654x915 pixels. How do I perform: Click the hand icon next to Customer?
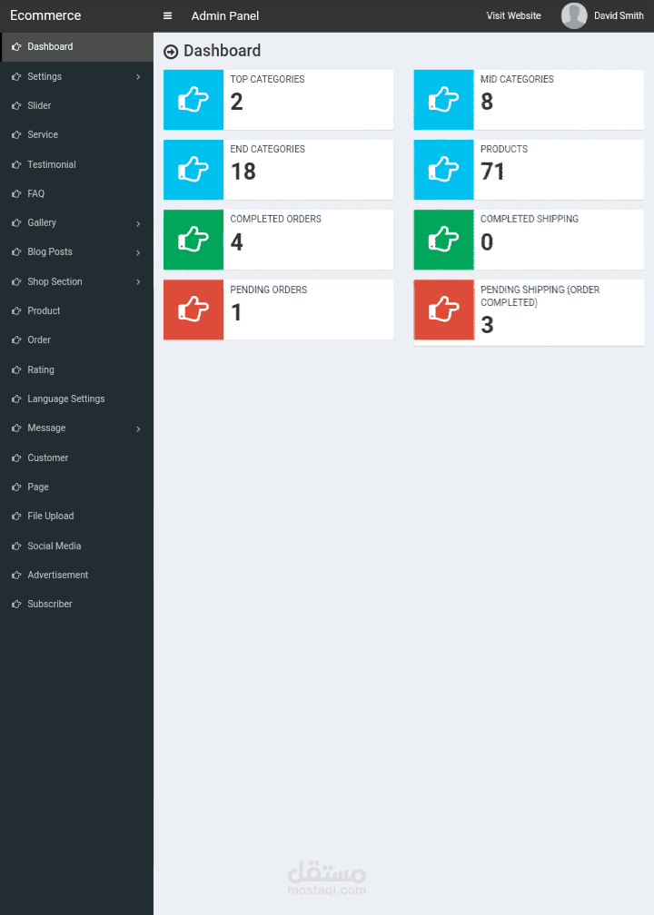pos(16,458)
